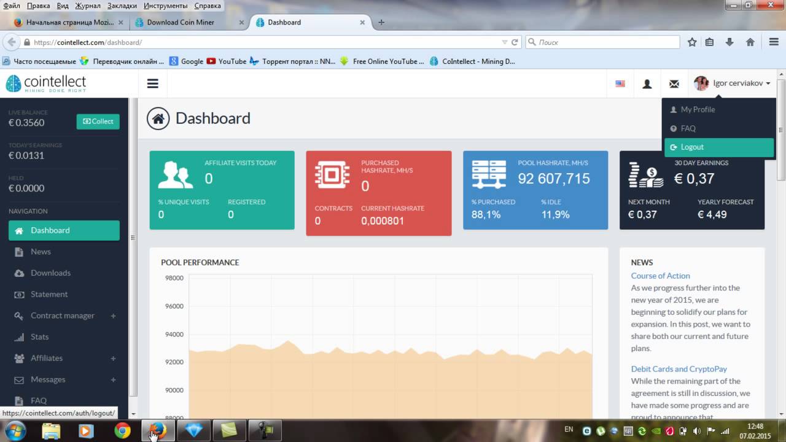Click the Affiliates people icon in sidebar

[18, 358]
